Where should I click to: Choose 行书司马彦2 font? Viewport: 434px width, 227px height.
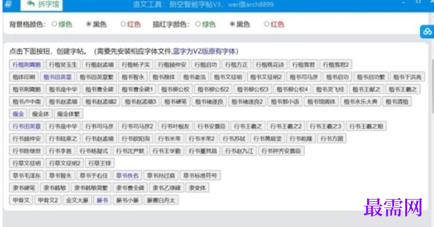[137, 126]
